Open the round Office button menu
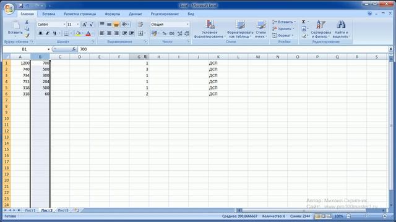 point(9,9)
